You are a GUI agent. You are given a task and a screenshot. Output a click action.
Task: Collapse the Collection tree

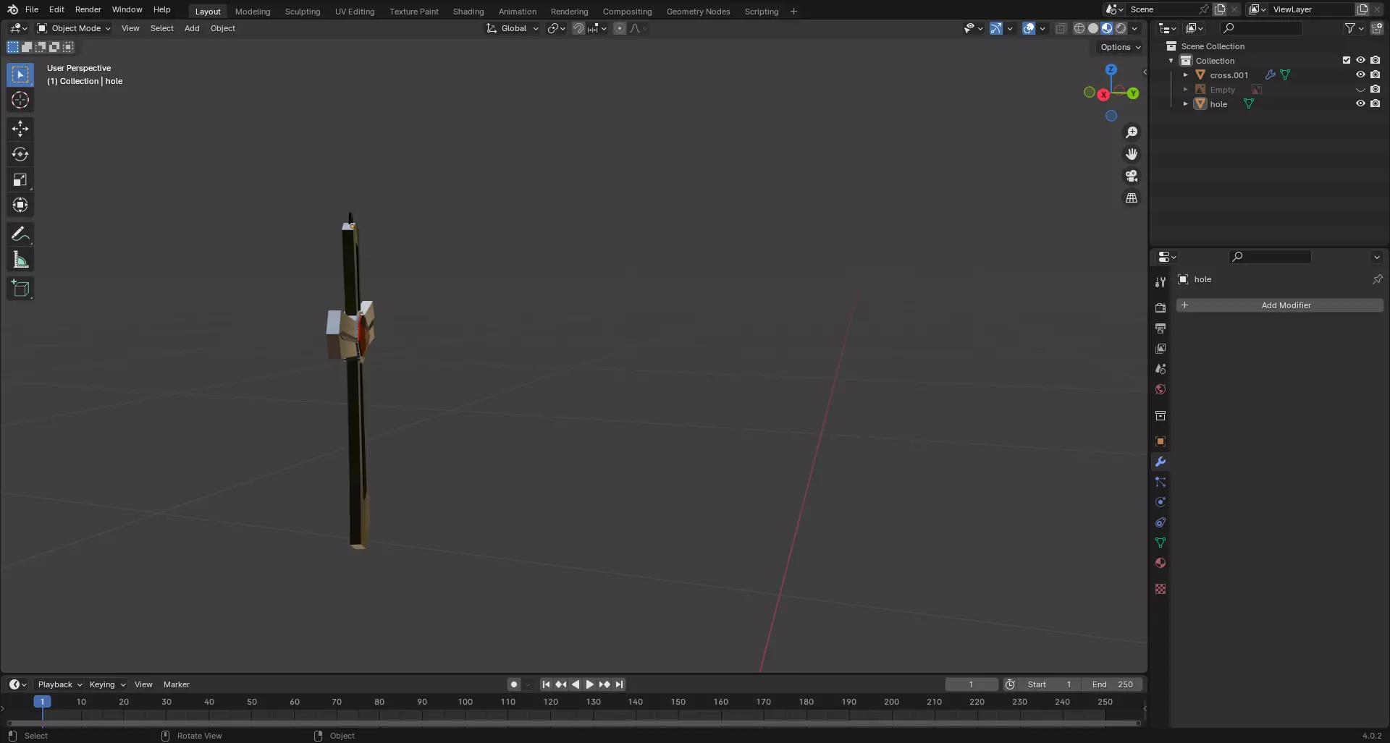click(x=1171, y=60)
